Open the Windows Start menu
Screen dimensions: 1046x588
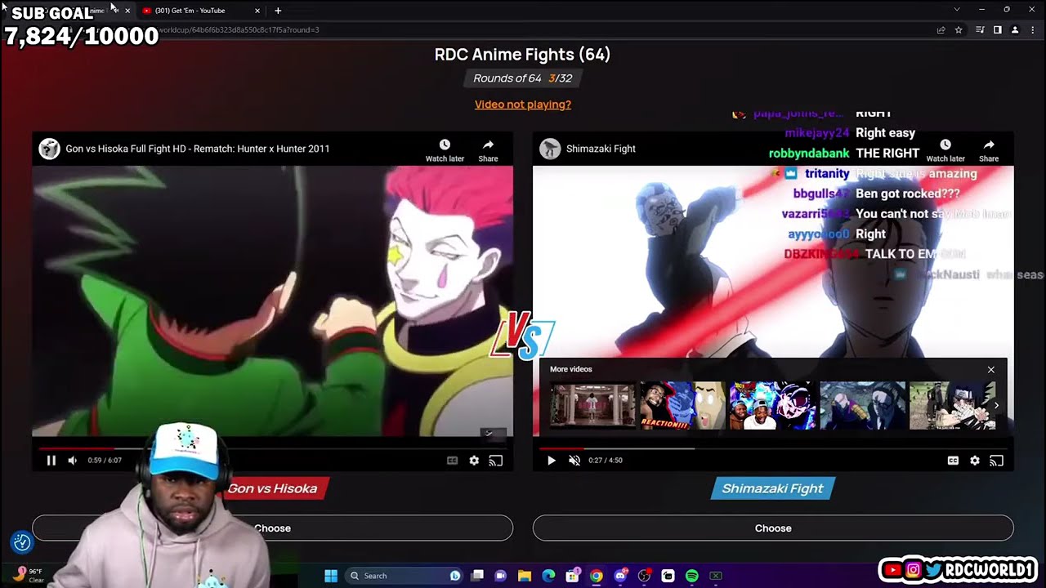[x=331, y=576]
